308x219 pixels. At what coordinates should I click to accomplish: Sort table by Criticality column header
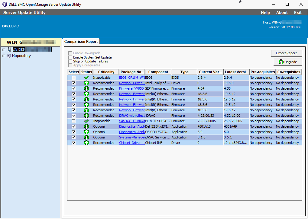(x=106, y=72)
